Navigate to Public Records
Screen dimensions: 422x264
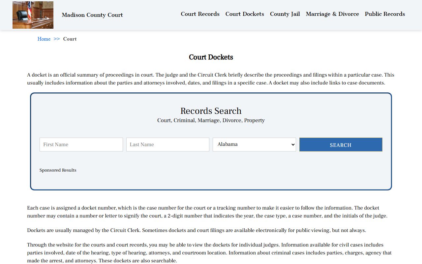(x=385, y=14)
